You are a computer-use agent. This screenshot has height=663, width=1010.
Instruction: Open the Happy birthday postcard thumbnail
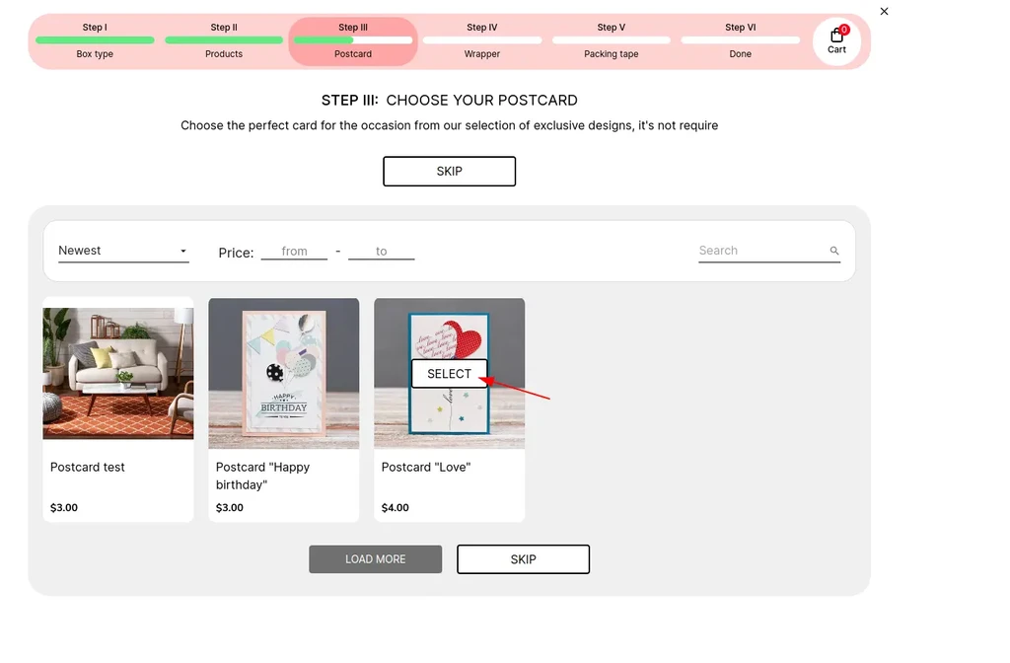coord(283,373)
